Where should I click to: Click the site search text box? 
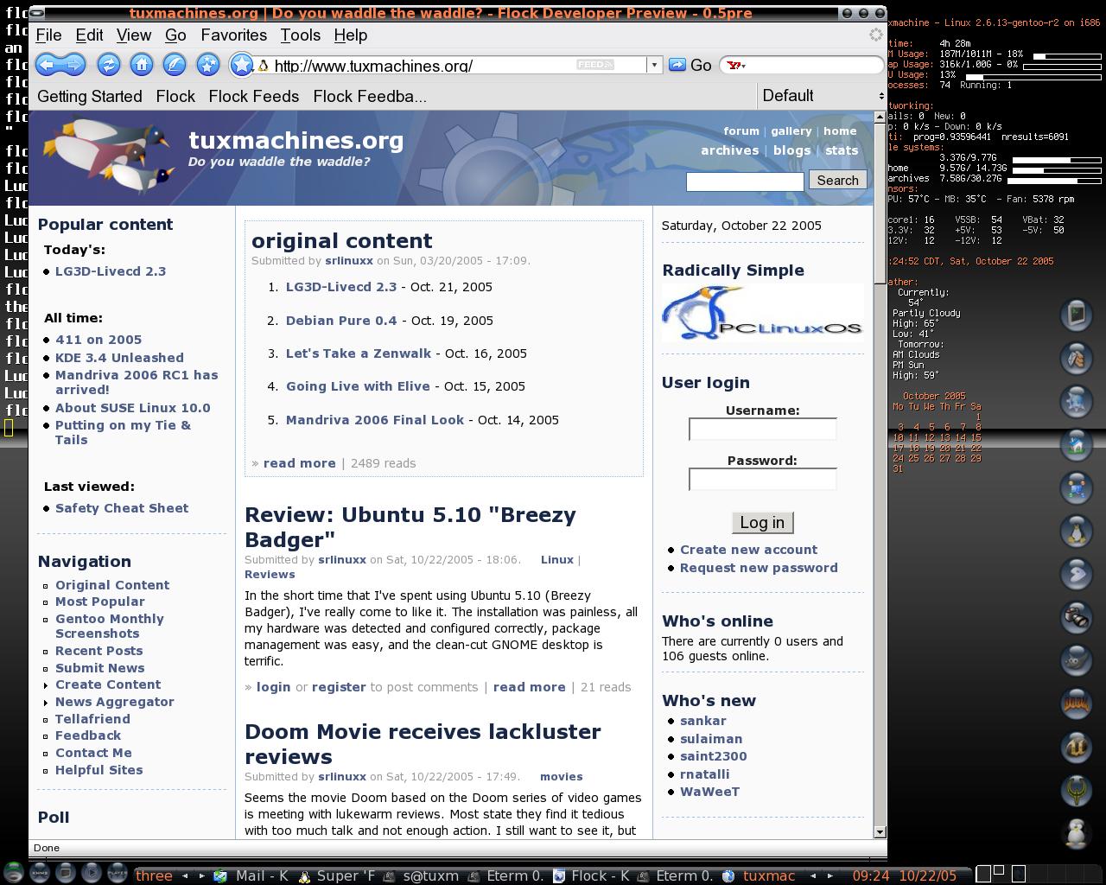click(x=745, y=181)
